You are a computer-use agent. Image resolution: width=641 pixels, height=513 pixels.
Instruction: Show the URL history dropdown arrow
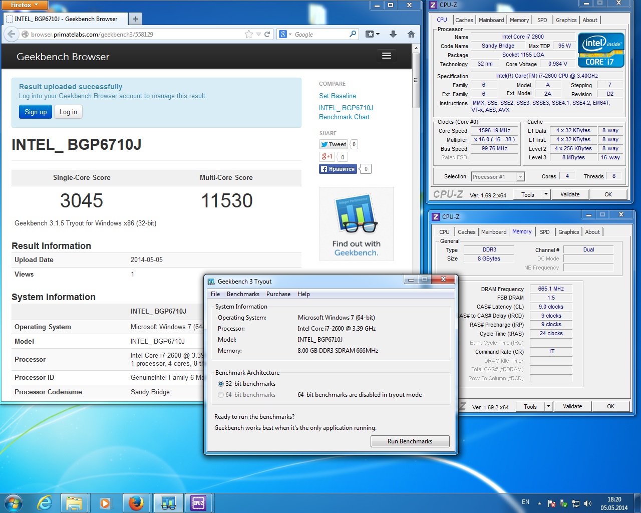coord(258,34)
